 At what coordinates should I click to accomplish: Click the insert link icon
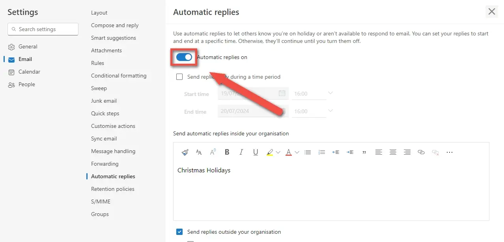point(421,152)
